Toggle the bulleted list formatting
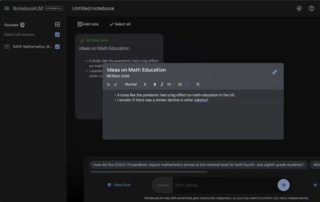This screenshot has width=320, height=202. pos(187,84)
